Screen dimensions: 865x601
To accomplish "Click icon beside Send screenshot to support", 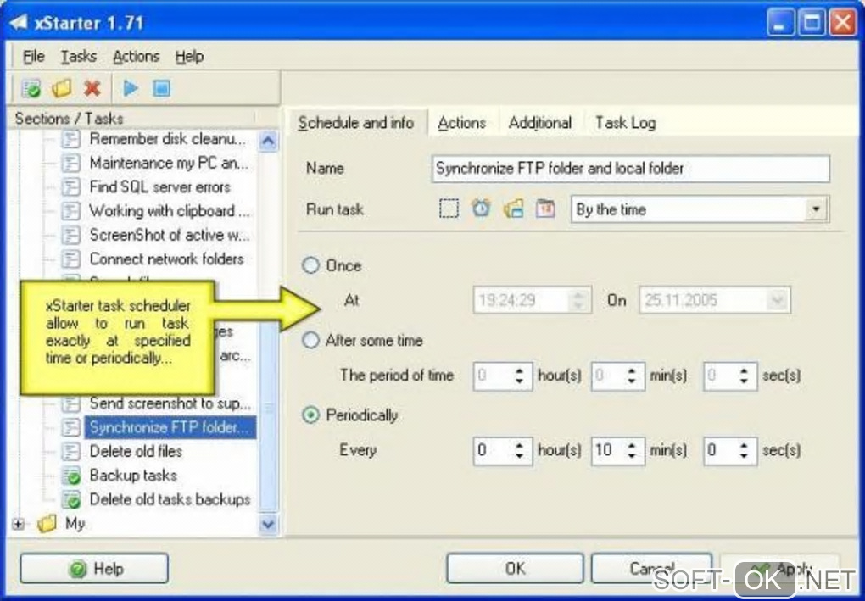I will pos(70,403).
